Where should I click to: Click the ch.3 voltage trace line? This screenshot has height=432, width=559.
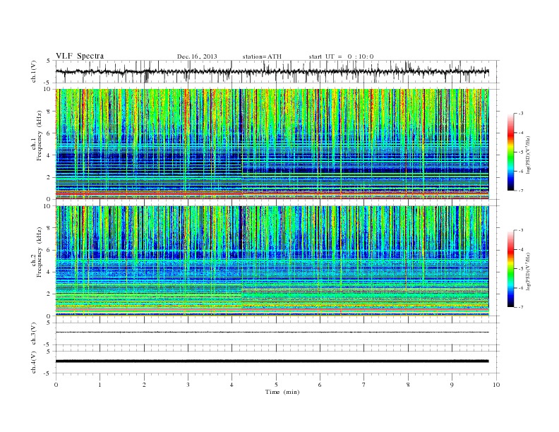272,332
